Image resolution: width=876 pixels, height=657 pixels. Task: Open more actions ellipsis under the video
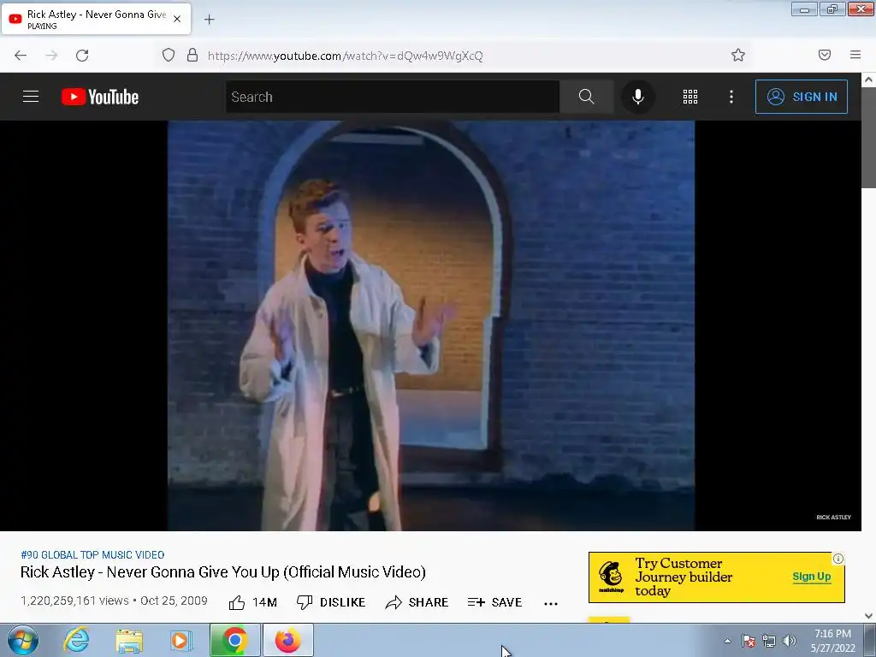pos(551,603)
